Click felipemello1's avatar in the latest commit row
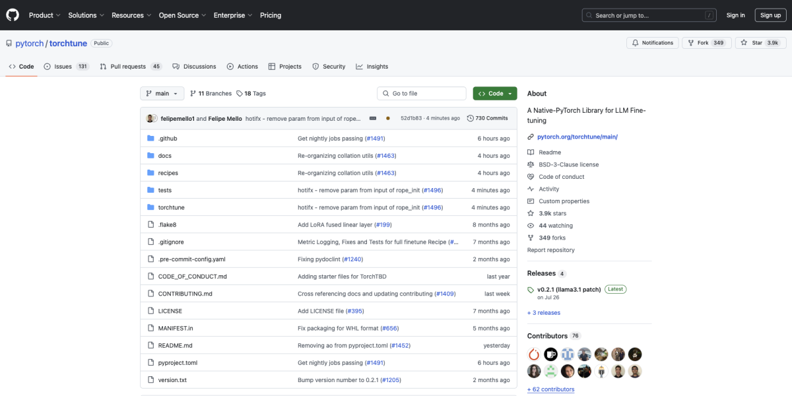The image size is (792, 396). tap(151, 118)
